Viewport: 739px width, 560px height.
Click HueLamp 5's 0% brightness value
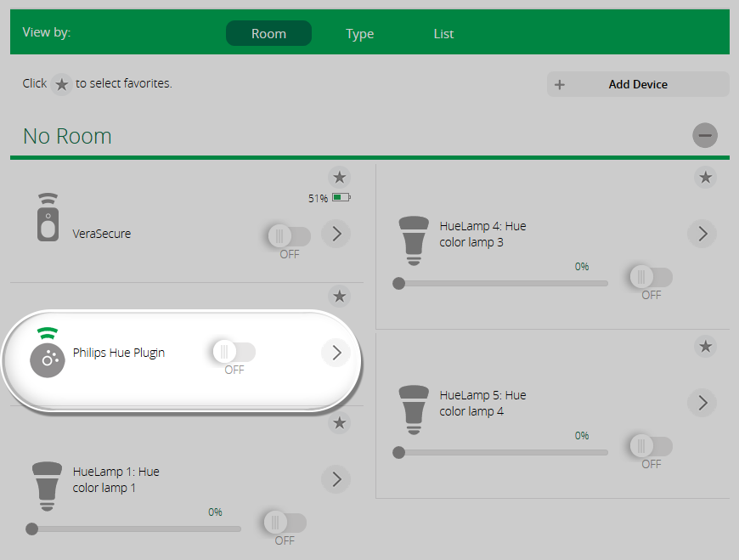(582, 436)
